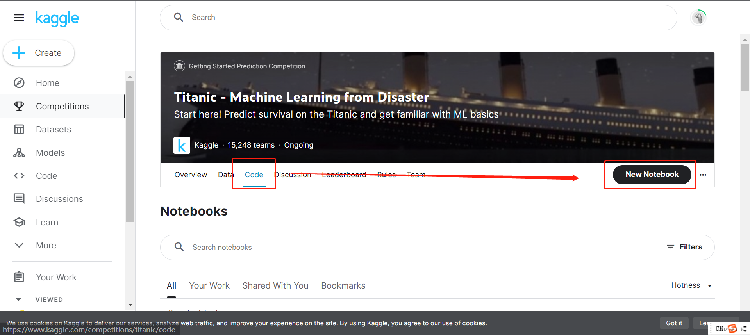Click the main Search input field
The width and height of the screenshot is (750, 335).
pyautogui.click(x=418, y=18)
